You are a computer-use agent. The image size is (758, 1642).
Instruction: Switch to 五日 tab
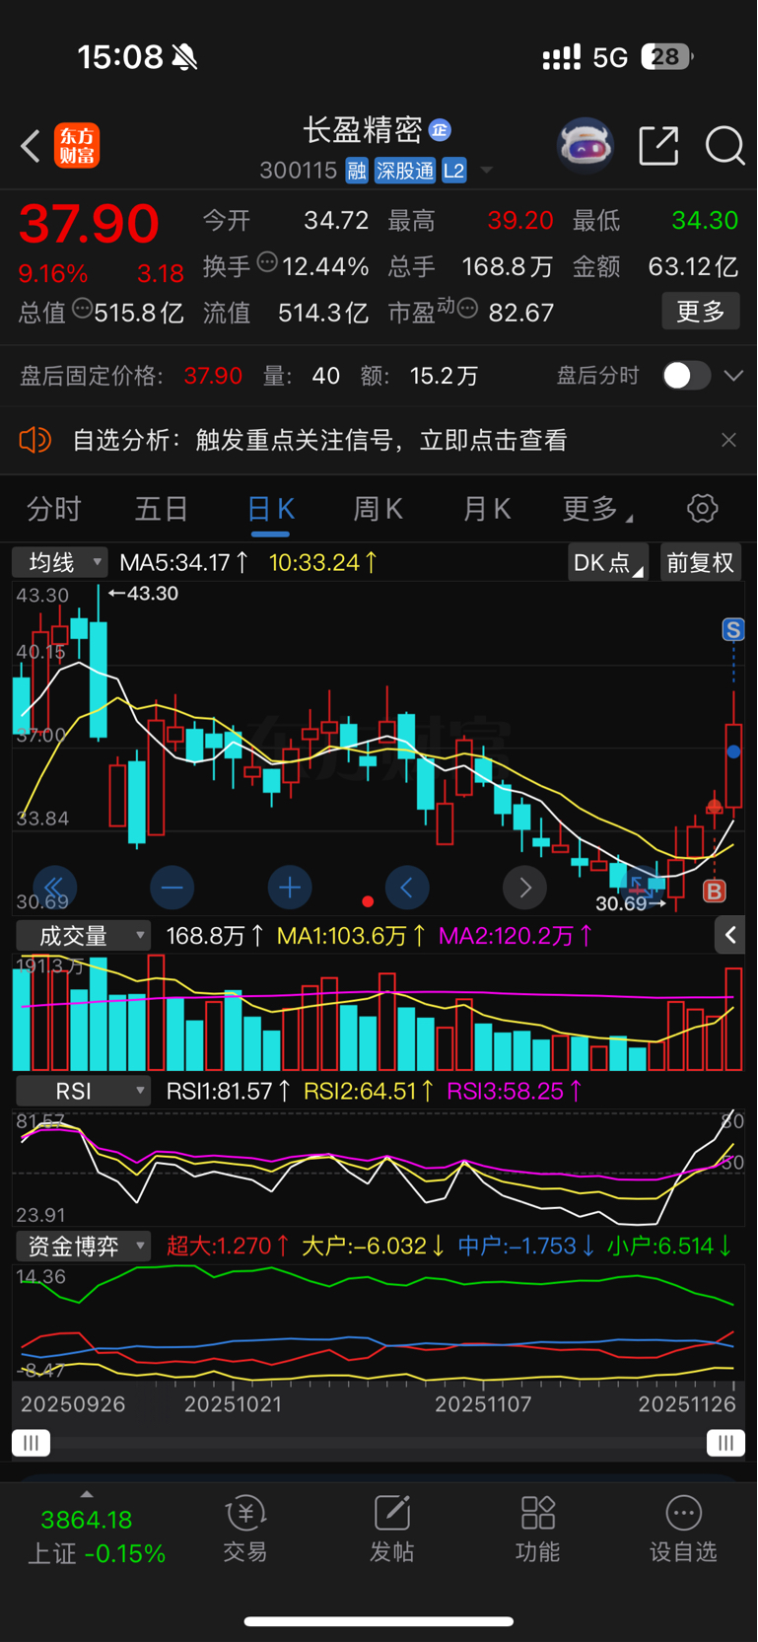162,509
